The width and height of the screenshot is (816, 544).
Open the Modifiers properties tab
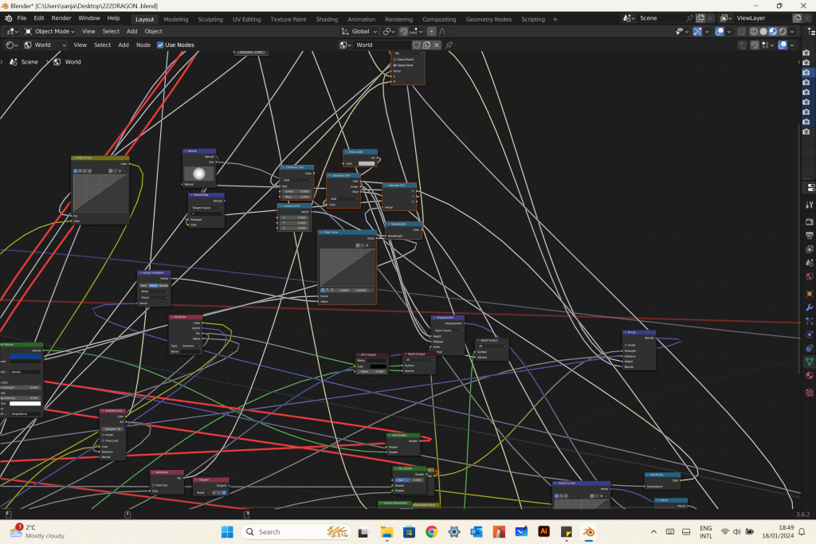[810, 307]
